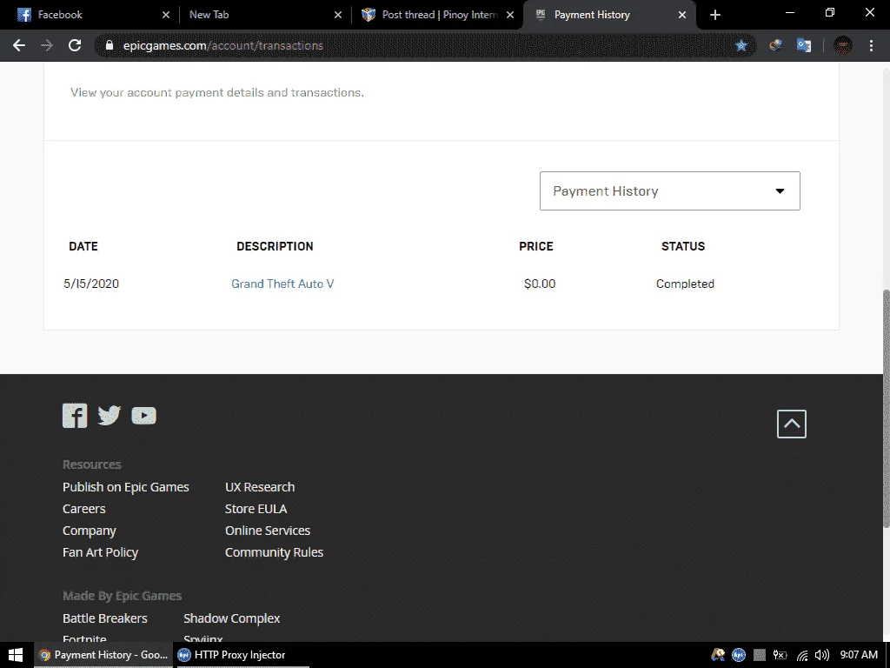The height and width of the screenshot is (668, 890).
Task: Click the Completed status text
Action: (685, 284)
